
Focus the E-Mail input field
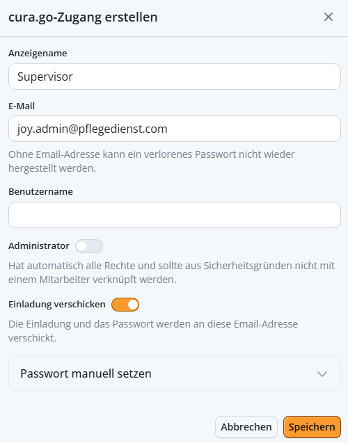click(175, 129)
